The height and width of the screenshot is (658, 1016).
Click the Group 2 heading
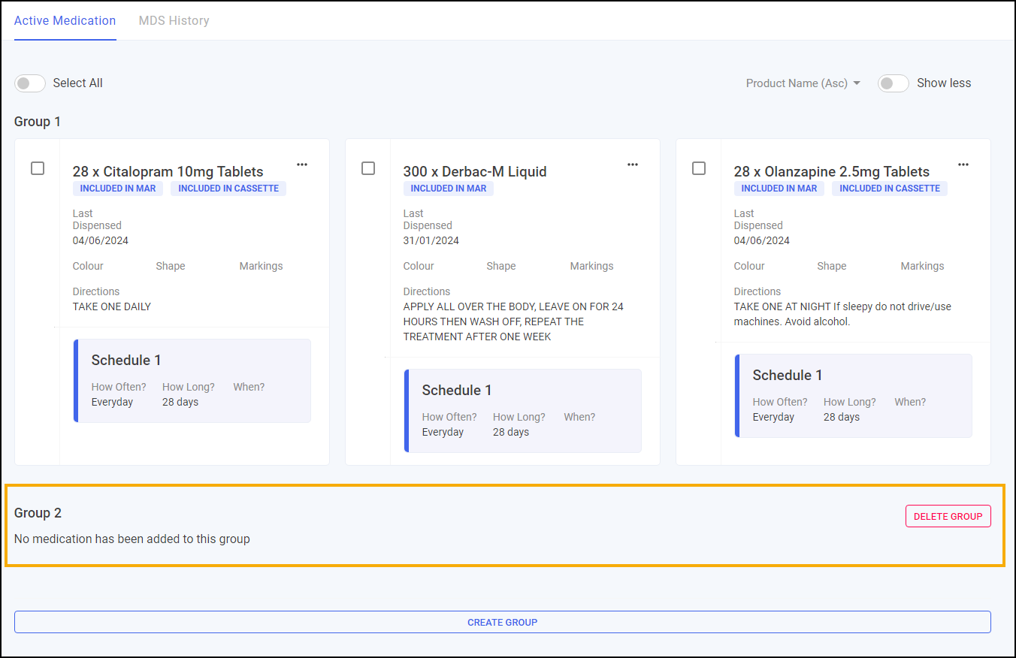pos(38,513)
